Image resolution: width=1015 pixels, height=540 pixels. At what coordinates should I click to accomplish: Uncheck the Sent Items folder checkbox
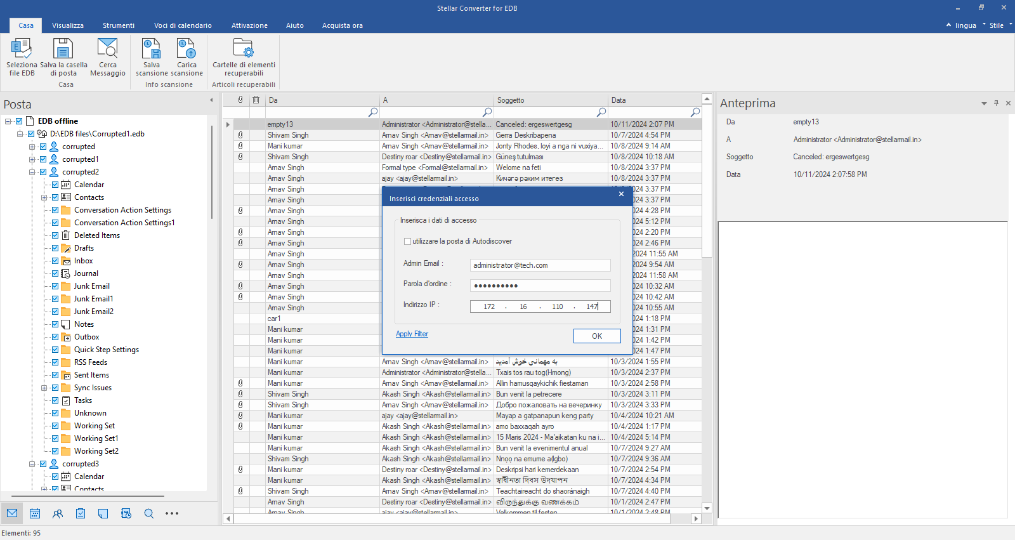pyautogui.click(x=55, y=375)
